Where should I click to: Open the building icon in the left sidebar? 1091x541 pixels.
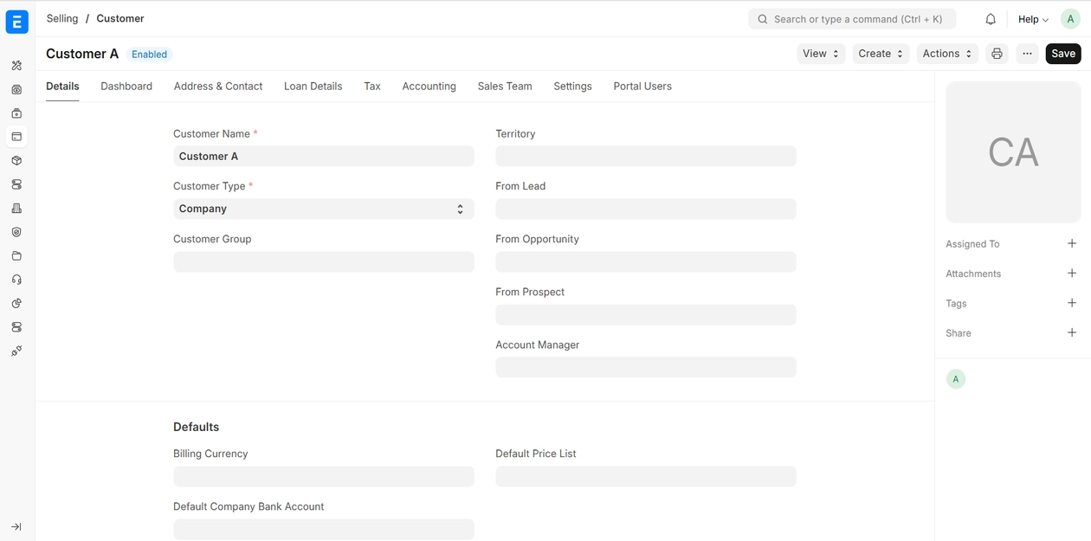click(16, 209)
